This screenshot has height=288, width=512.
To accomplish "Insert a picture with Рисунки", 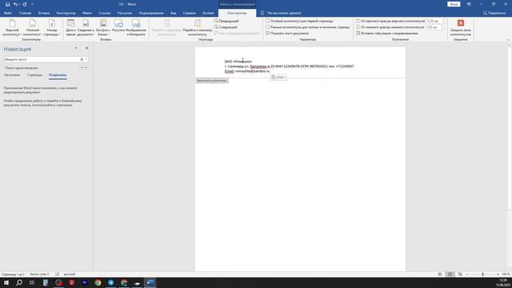I will click(x=118, y=26).
